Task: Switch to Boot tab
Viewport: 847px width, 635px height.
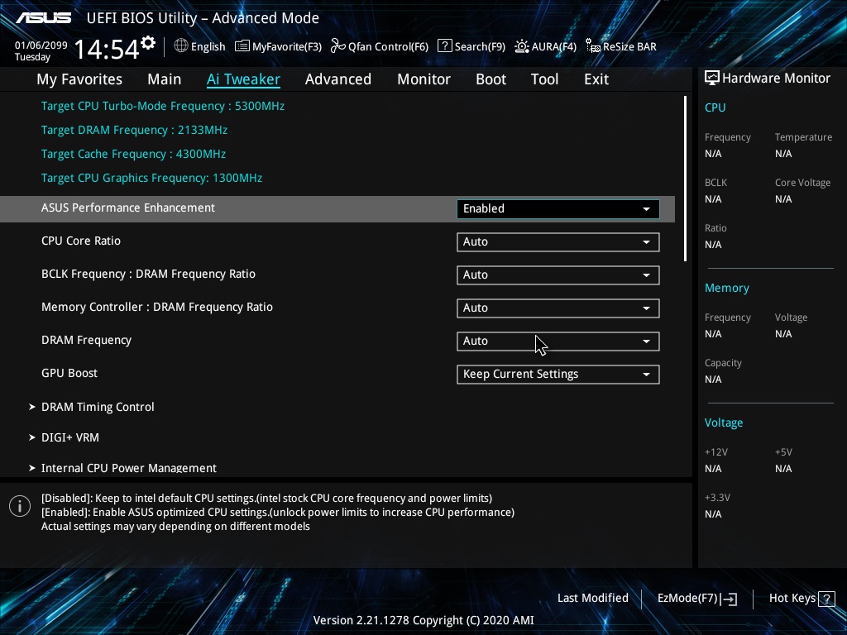Action: point(490,79)
